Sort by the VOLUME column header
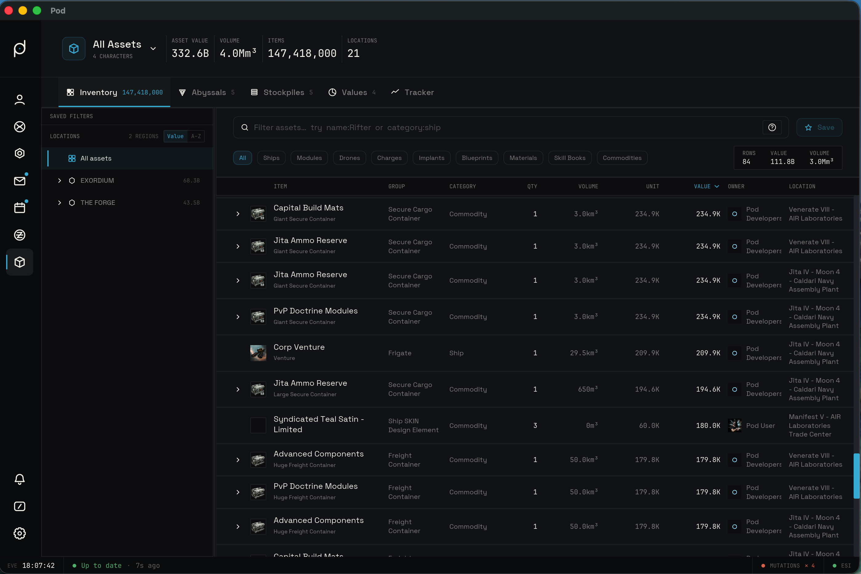861x574 pixels. coord(588,186)
